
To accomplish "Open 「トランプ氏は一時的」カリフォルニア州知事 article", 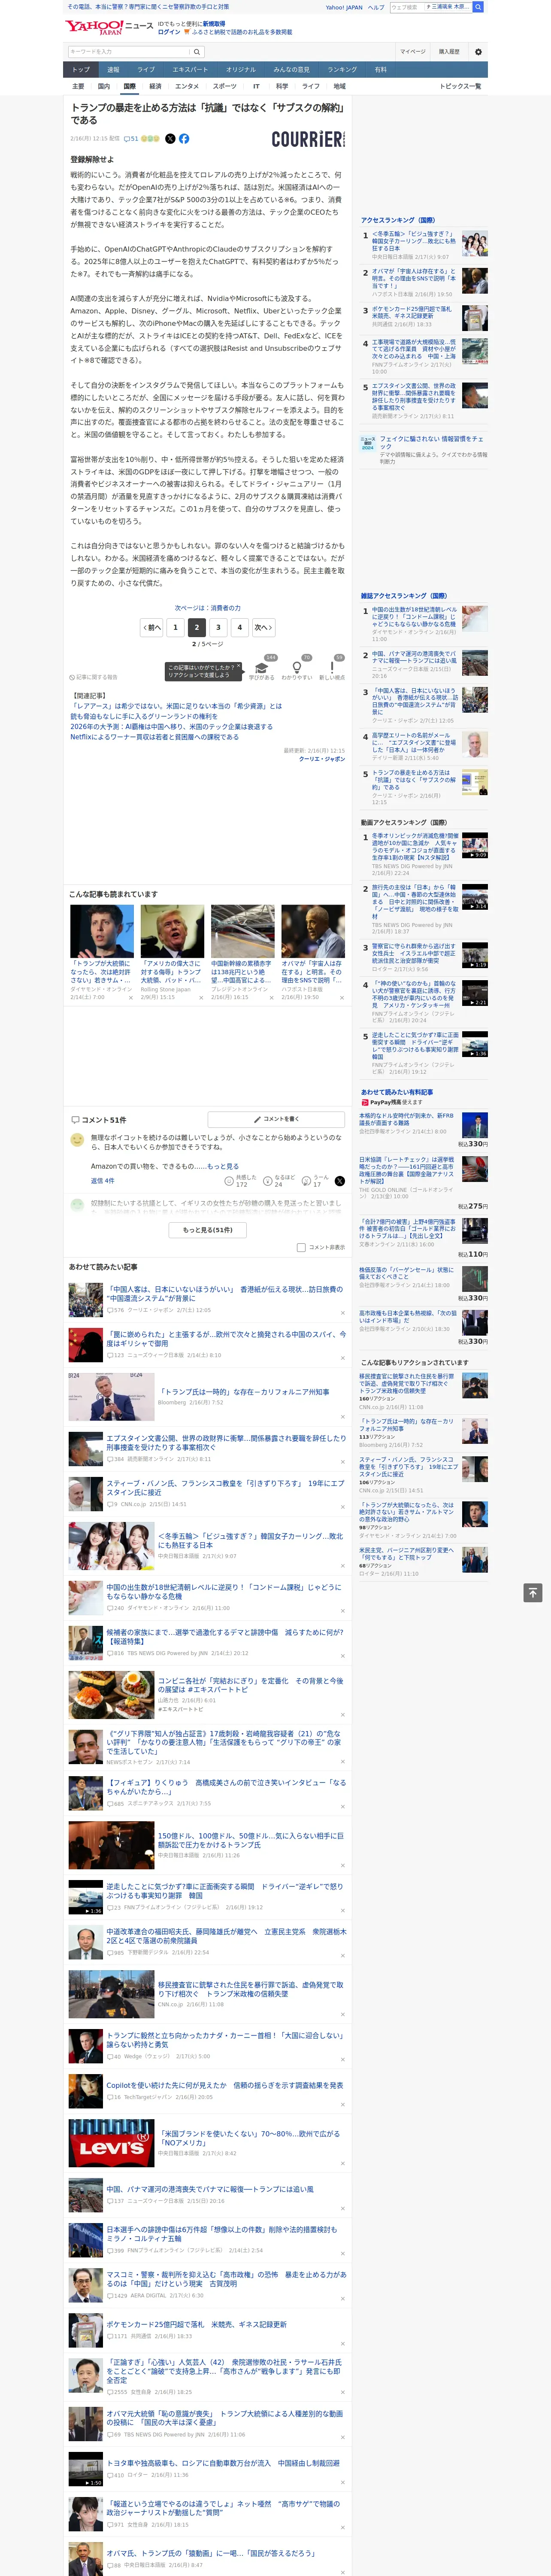I will pyautogui.click(x=244, y=1392).
